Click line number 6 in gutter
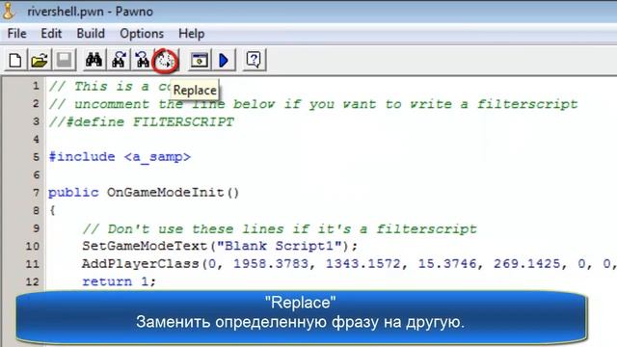The width and height of the screenshot is (617, 347). point(36,174)
